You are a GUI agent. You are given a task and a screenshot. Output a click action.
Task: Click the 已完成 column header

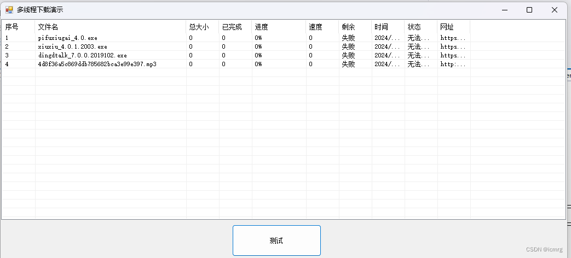pos(235,27)
